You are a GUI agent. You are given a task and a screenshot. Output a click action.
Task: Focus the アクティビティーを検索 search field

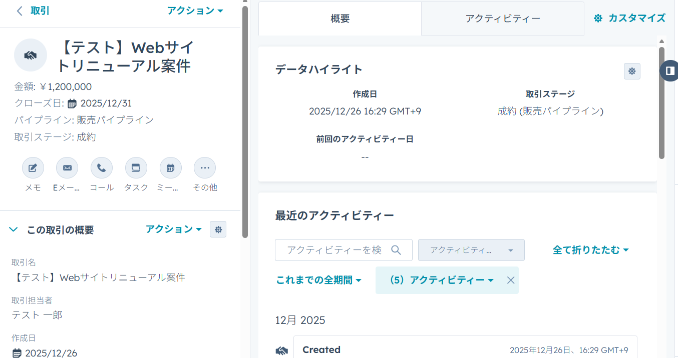pos(344,250)
